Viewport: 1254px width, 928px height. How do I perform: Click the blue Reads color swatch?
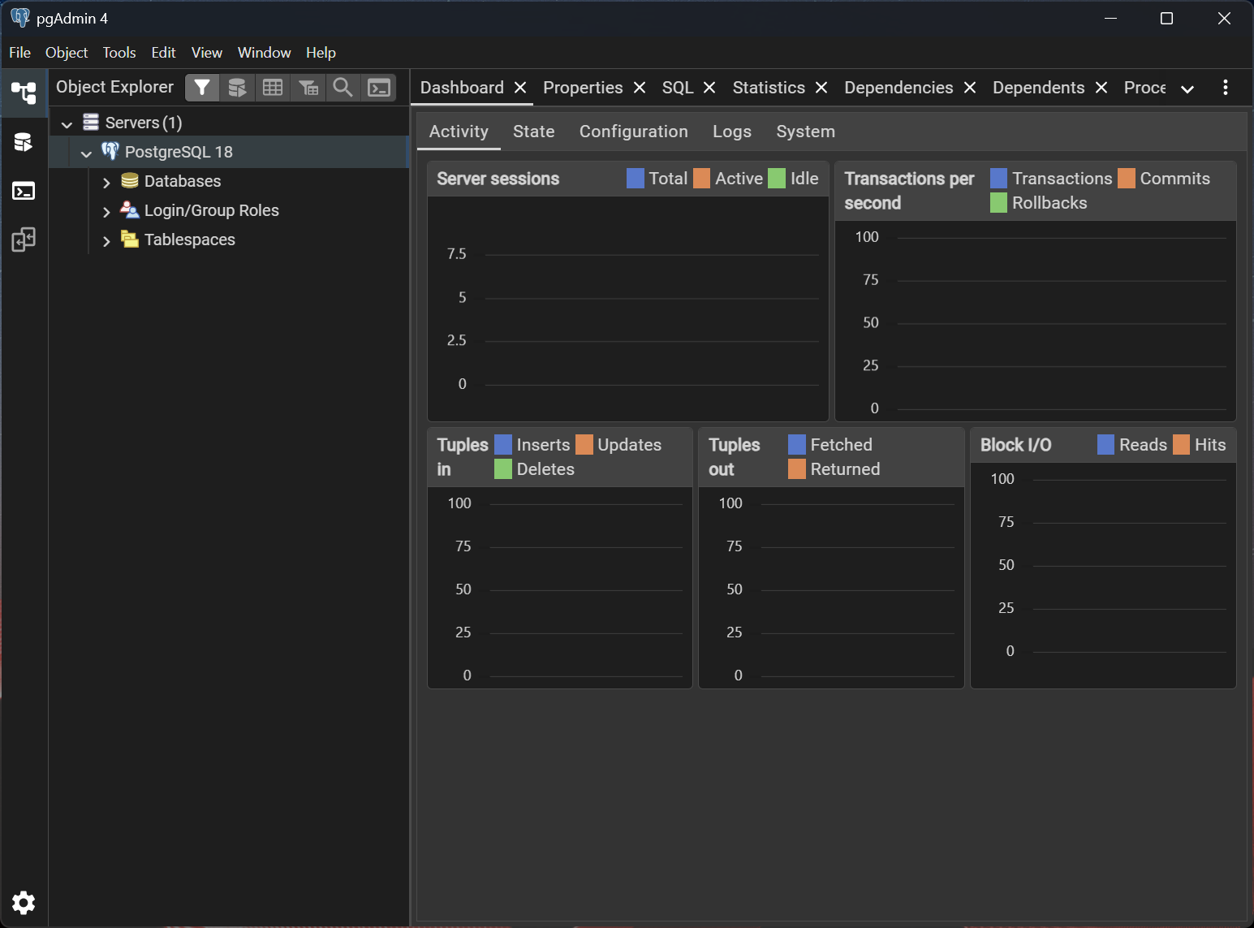click(1105, 445)
